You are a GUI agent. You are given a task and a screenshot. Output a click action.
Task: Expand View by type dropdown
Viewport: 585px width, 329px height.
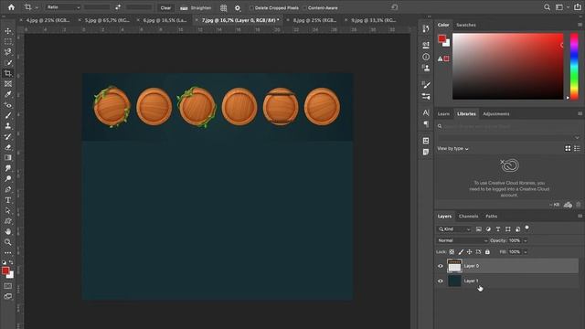coord(452,148)
